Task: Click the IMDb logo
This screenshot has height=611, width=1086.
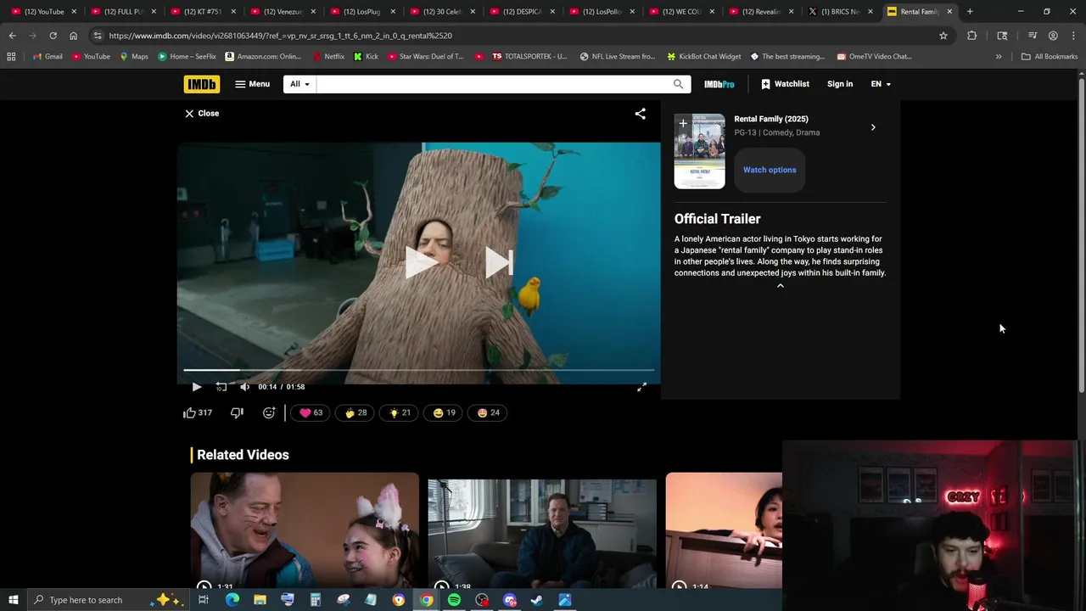Action: (201, 84)
